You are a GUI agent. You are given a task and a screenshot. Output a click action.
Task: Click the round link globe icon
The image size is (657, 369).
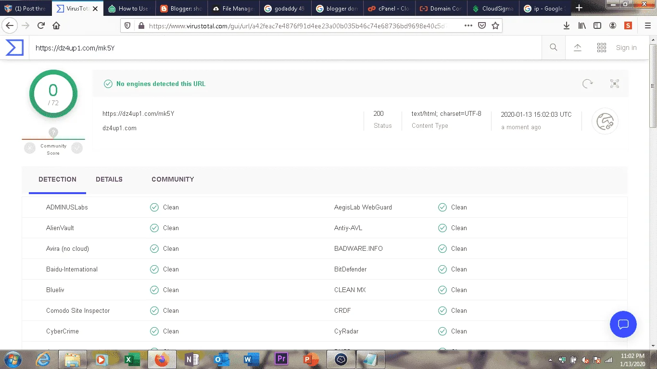pyautogui.click(x=605, y=121)
